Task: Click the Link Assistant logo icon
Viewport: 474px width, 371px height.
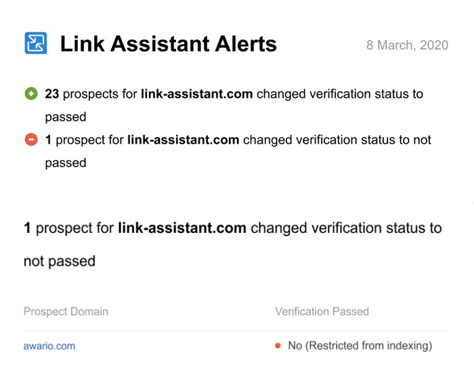Action: (36, 43)
